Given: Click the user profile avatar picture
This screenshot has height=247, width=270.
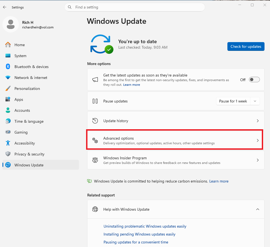Looking at the screenshot, I should click(11, 24).
